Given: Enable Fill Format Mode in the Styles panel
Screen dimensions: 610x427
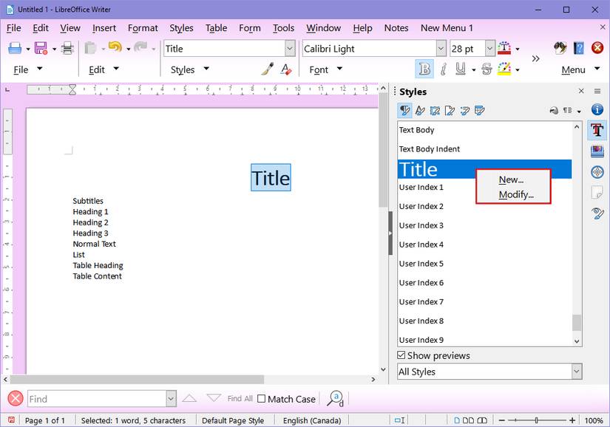Looking at the screenshot, I should click(555, 110).
